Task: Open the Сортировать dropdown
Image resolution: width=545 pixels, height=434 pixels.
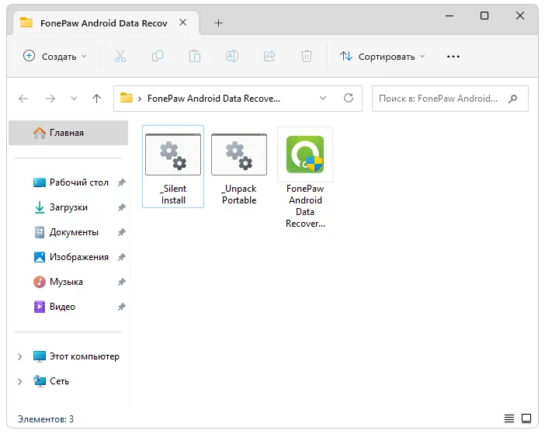Action: click(x=382, y=57)
